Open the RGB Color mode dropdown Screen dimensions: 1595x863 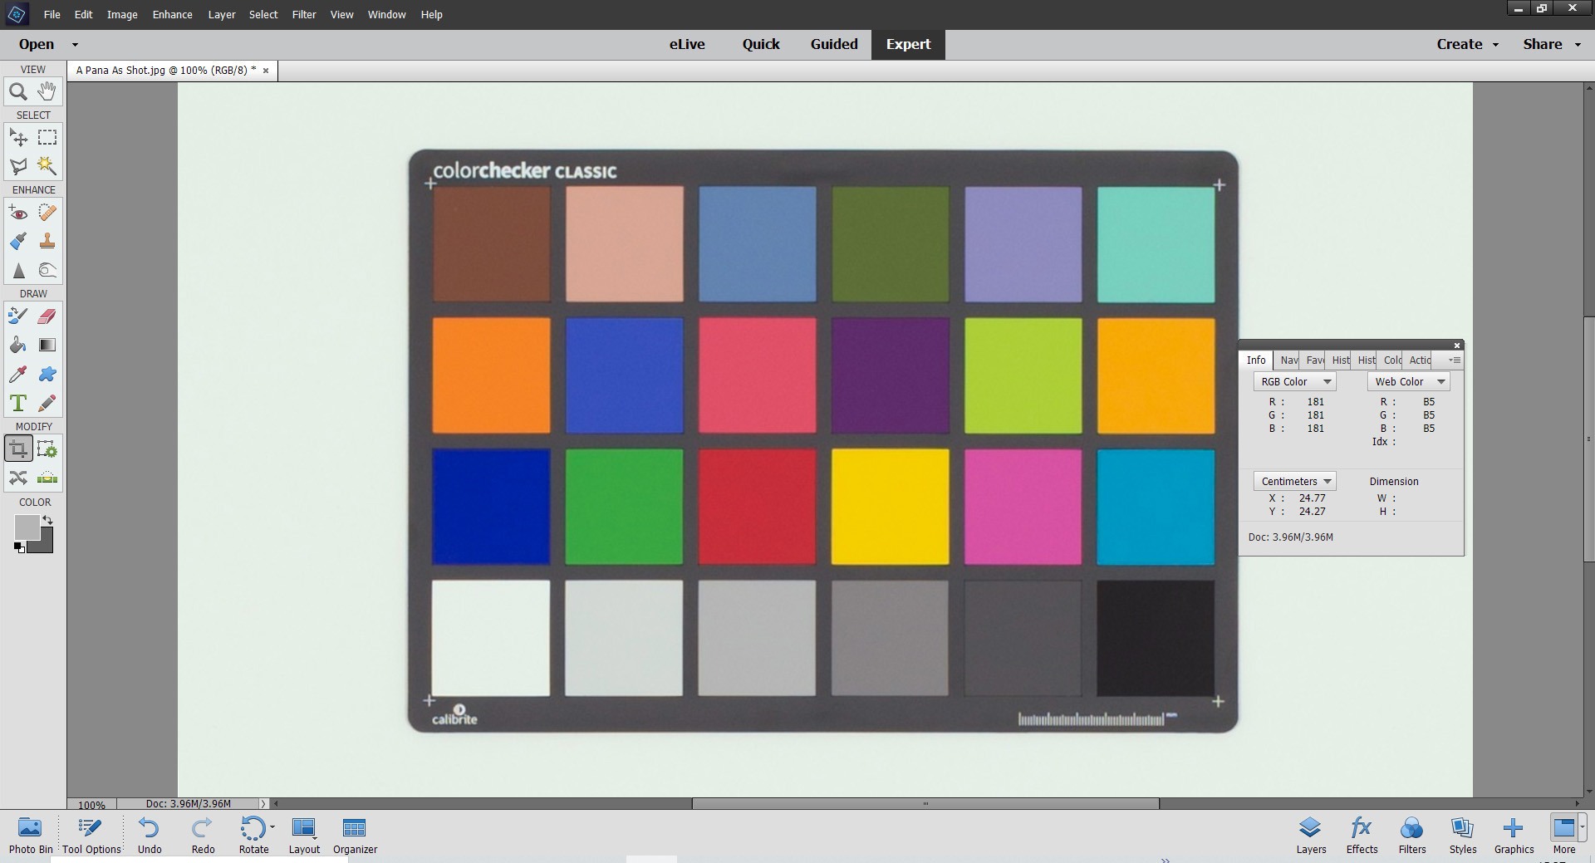click(1294, 382)
